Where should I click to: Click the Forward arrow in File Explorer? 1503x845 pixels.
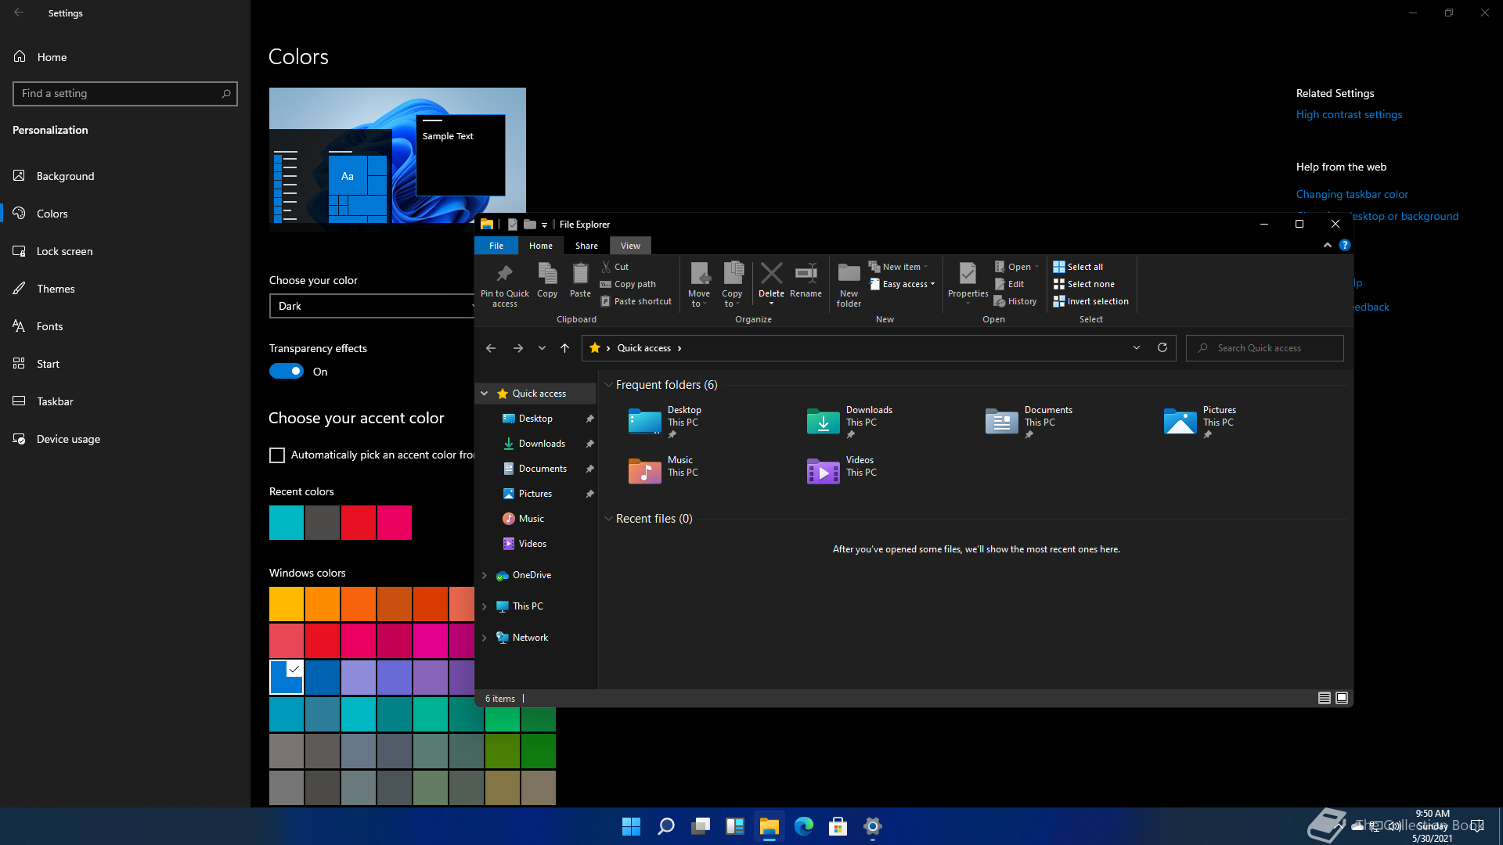(x=517, y=348)
